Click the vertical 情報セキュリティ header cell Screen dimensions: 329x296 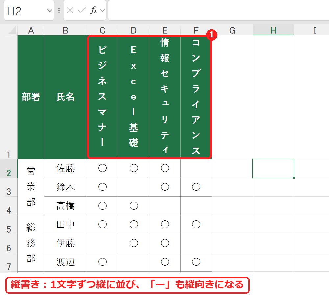pos(165,97)
